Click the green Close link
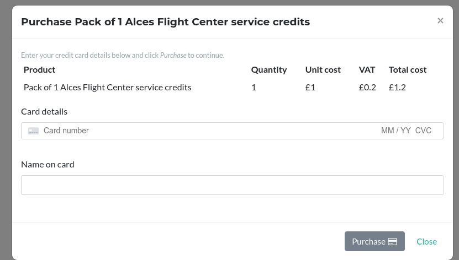 point(426,242)
